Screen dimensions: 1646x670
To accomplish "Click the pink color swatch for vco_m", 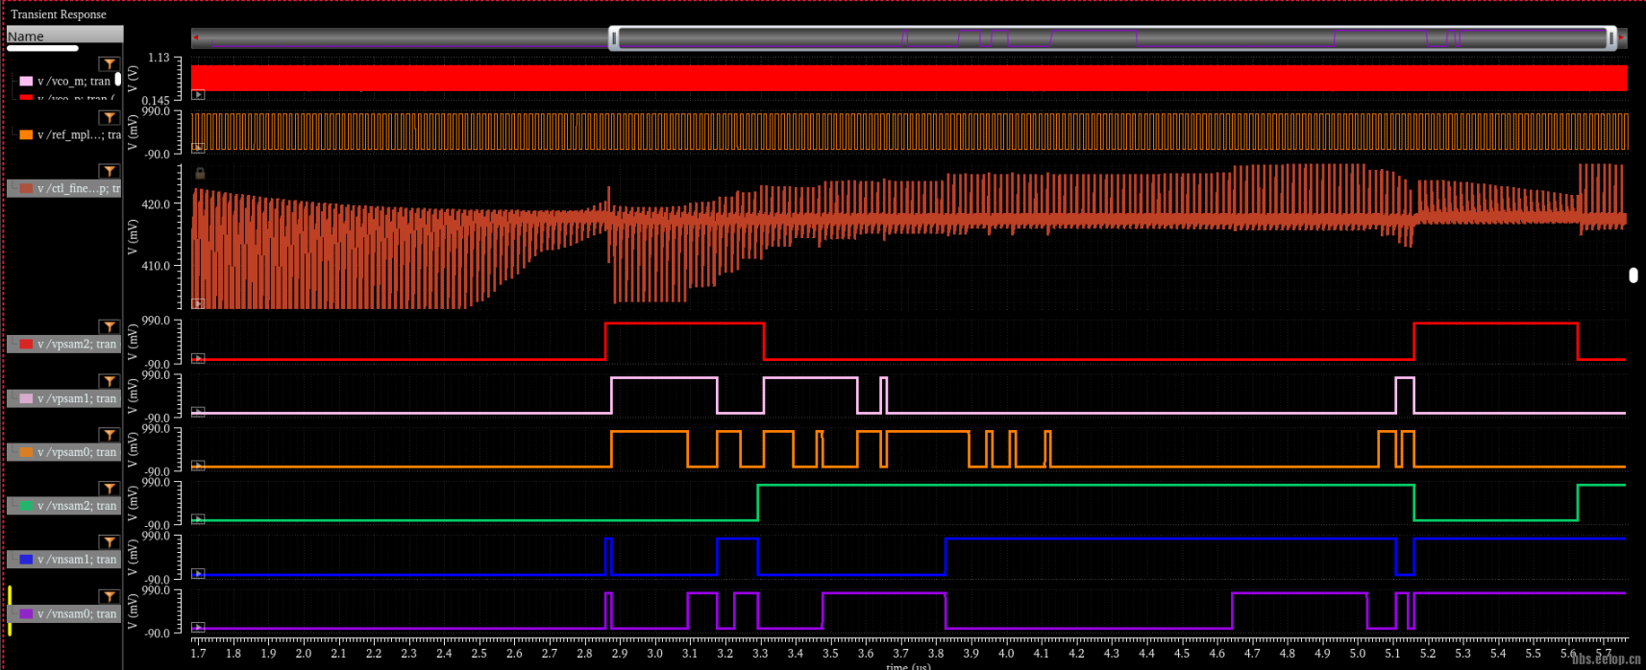I will coord(26,82).
